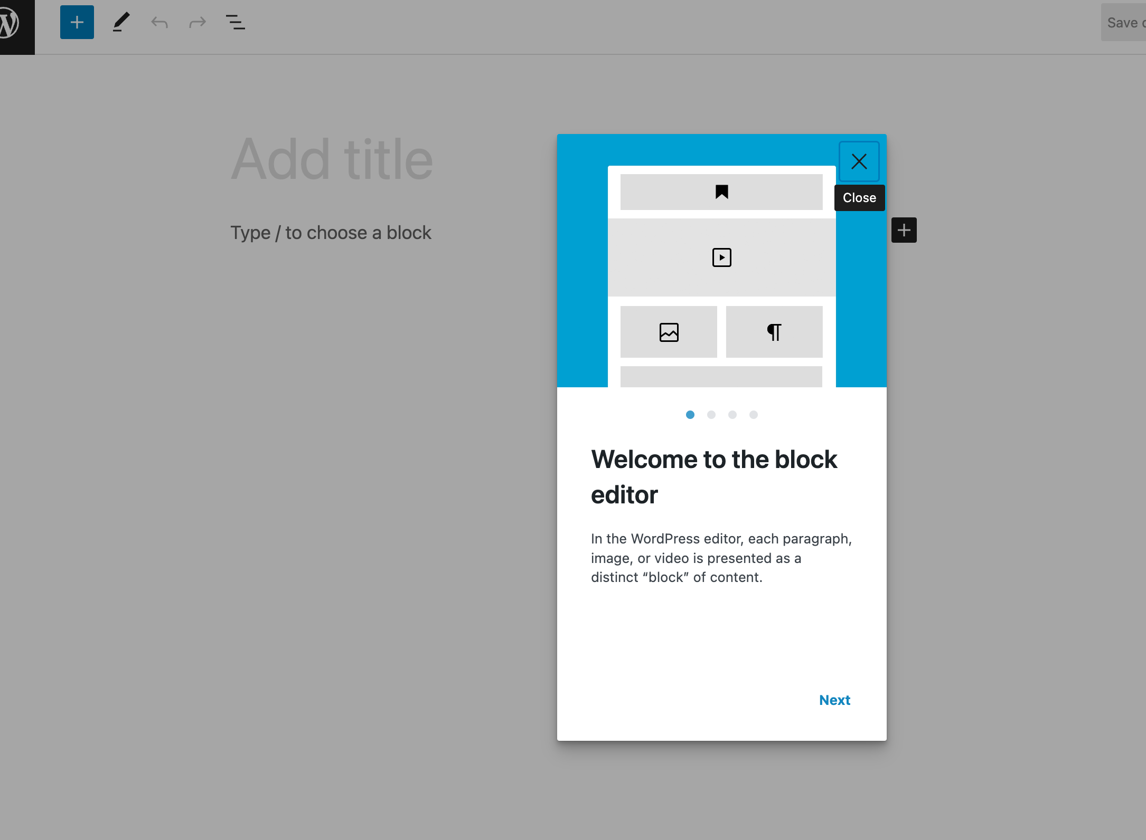The height and width of the screenshot is (840, 1146).
Task: Open the block inserter with the plus icon
Action: pyautogui.click(x=77, y=22)
